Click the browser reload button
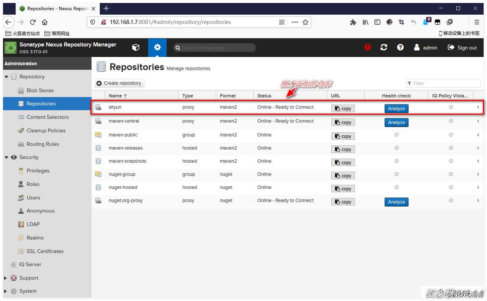The height and width of the screenshot is (301, 487). coord(33,22)
